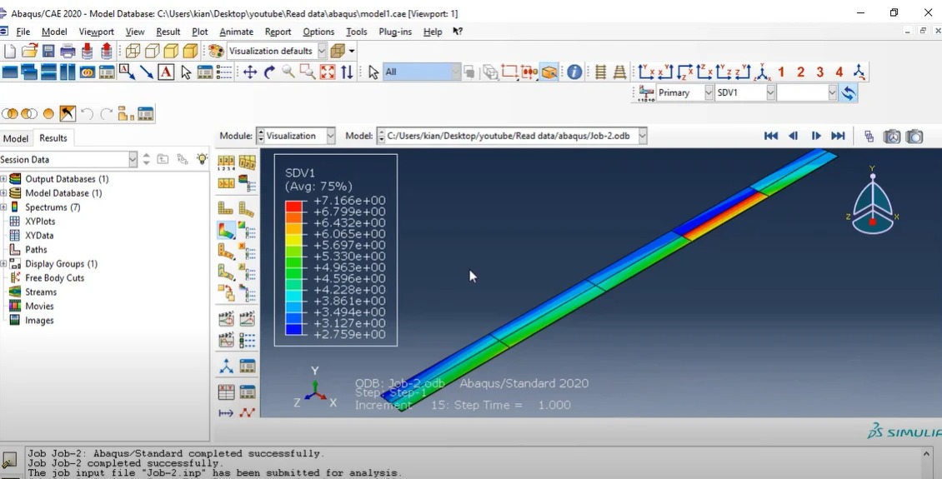The height and width of the screenshot is (479, 942).
Task: Click the Query information icon
Action: pos(574,72)
